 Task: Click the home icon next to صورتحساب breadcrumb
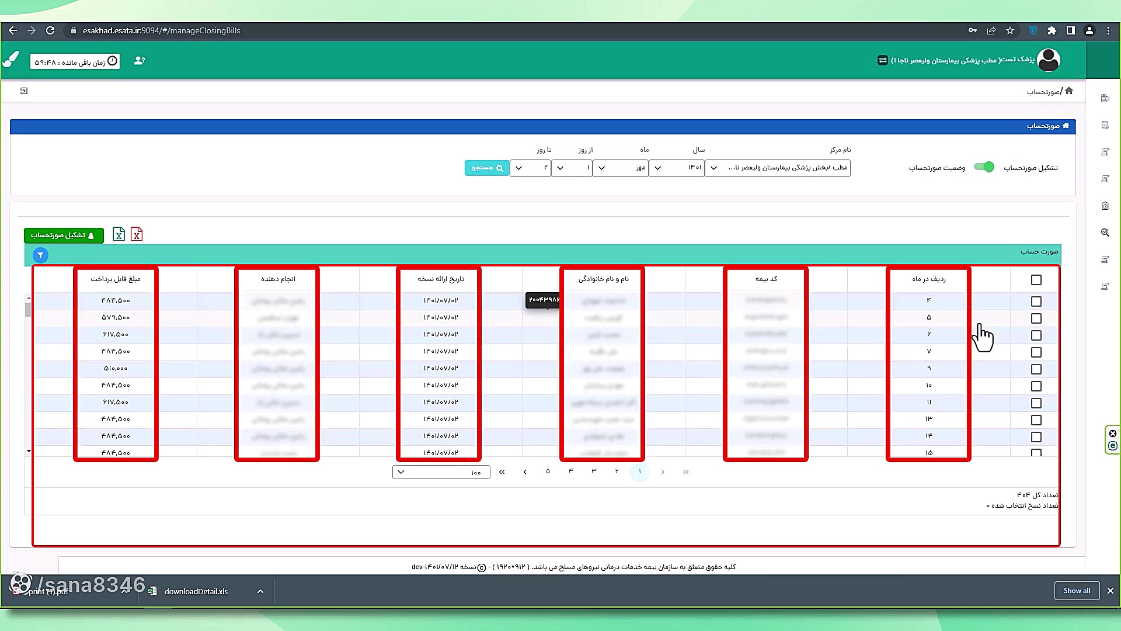pyautogui.click(x=1068, y=91)
